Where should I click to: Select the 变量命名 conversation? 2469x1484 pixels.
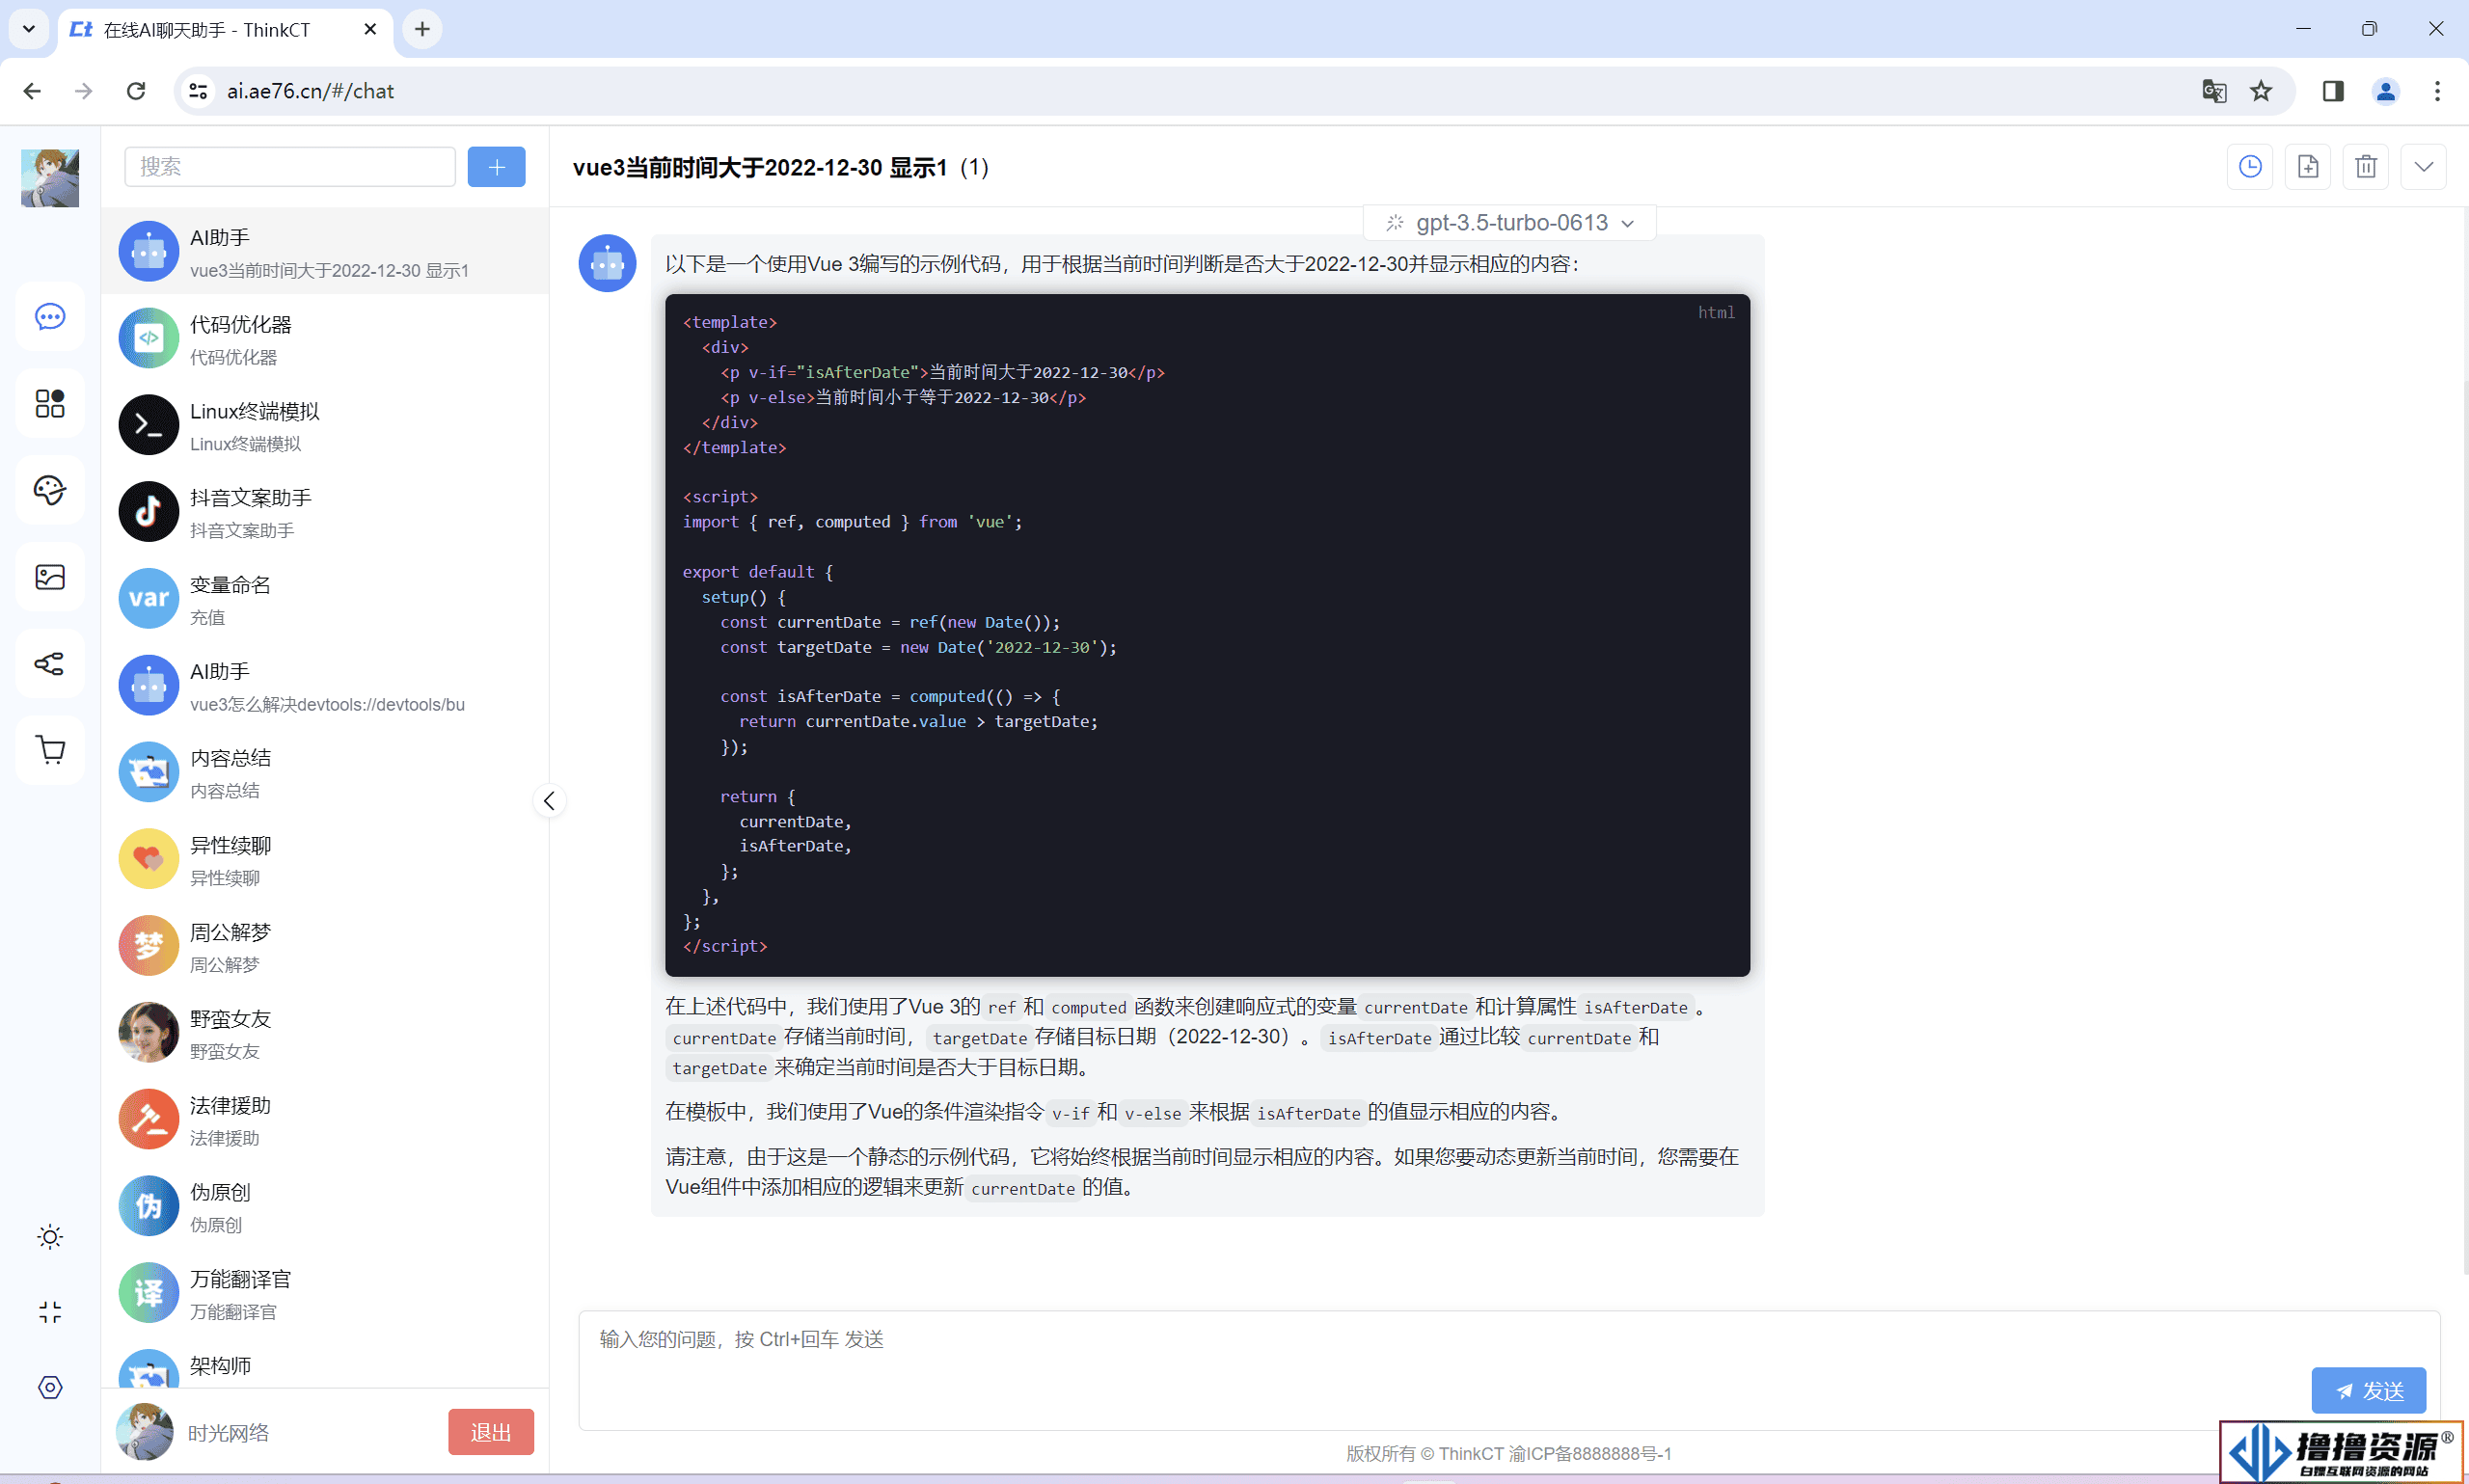[x=325, y=598]
